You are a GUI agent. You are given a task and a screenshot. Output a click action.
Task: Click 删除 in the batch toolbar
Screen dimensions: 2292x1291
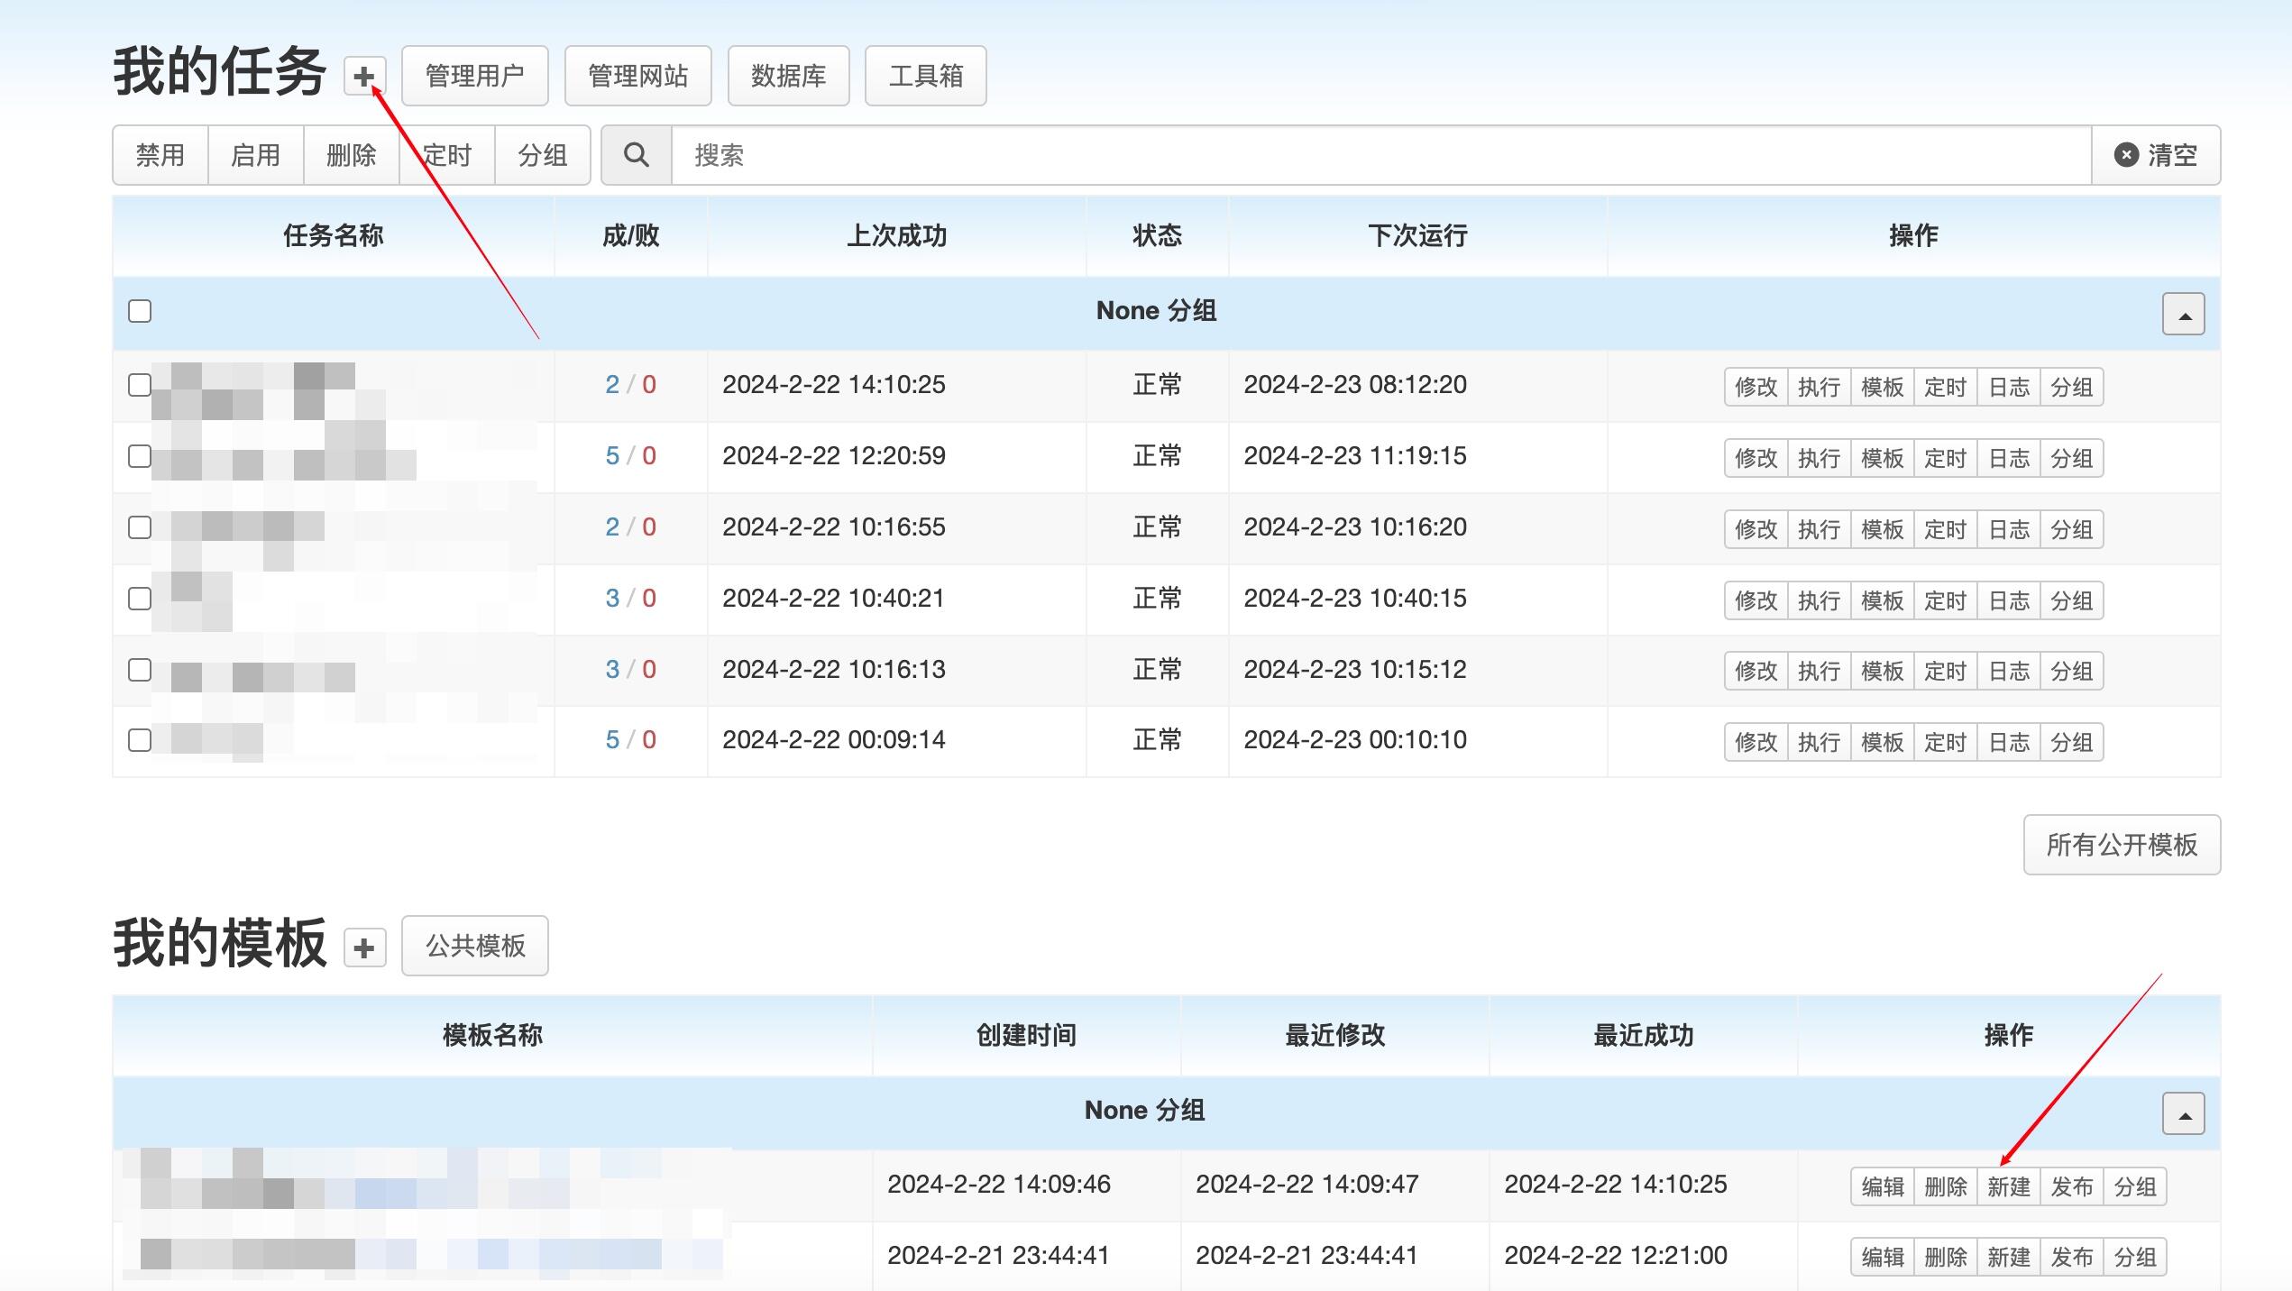tap(352, 155)
